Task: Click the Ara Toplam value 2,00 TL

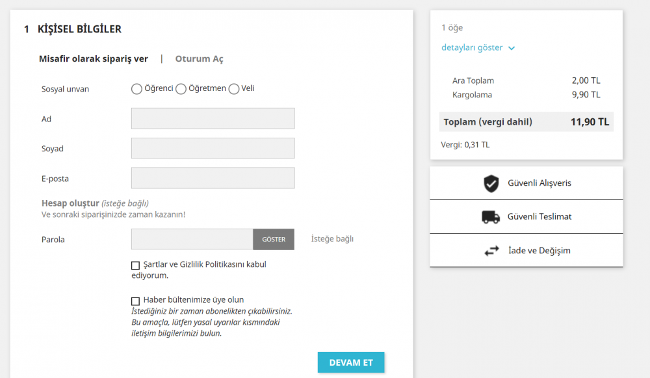Action: (586, 81)
